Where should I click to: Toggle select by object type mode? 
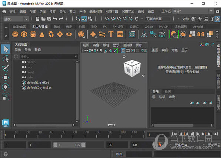pyautogui.click(x=84, y=19)
